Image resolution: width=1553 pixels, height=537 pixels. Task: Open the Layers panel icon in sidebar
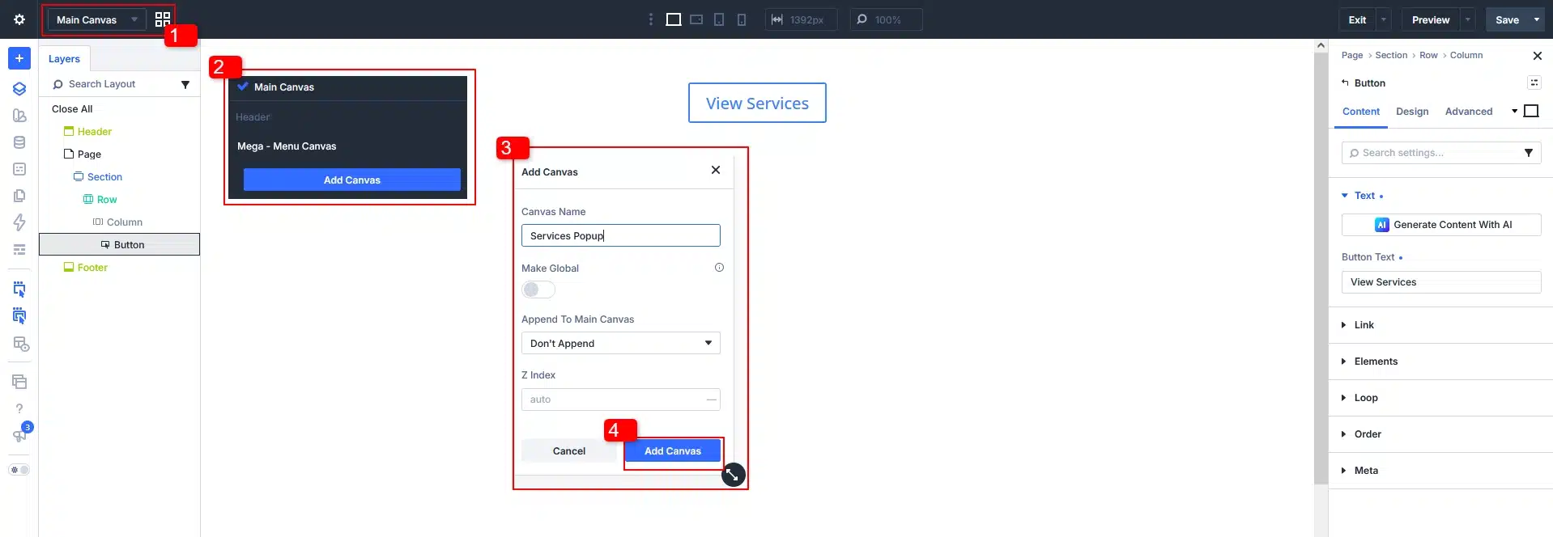19,89
